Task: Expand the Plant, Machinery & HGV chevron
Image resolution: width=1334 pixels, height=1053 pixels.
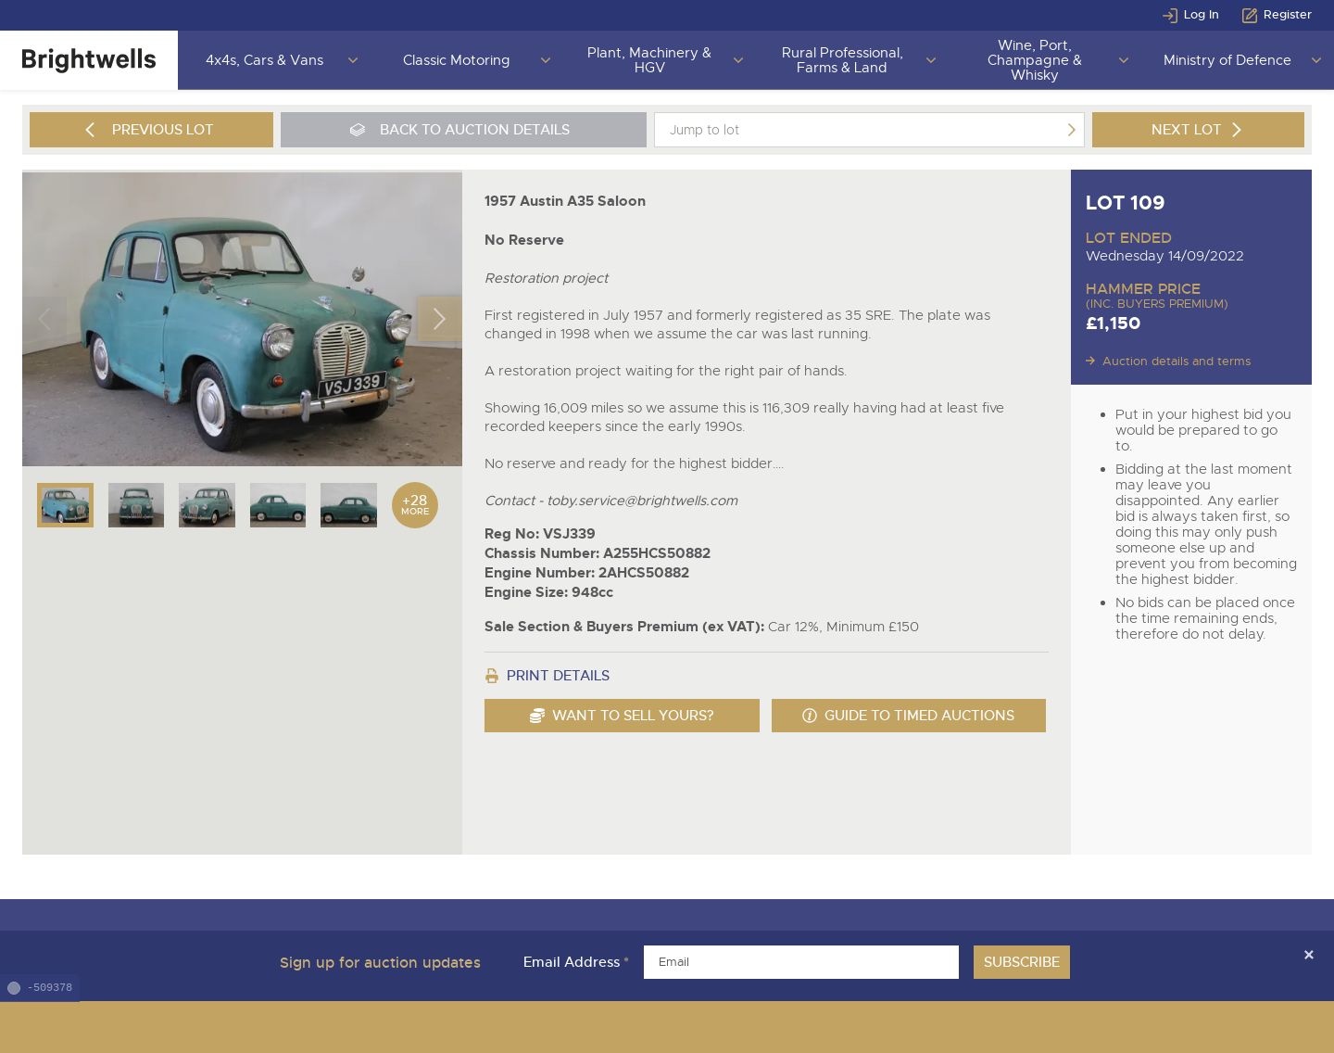Action: click(737, 60)
